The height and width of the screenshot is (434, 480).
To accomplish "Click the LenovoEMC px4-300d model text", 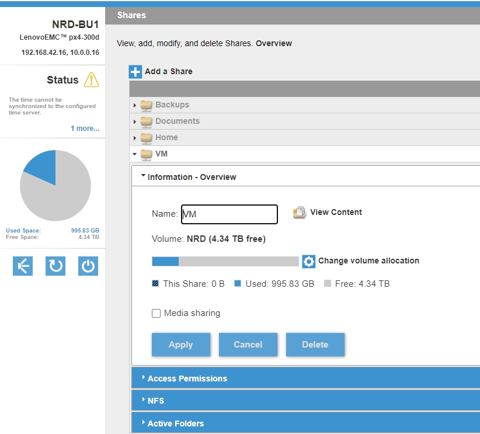I will pos(60,37).
